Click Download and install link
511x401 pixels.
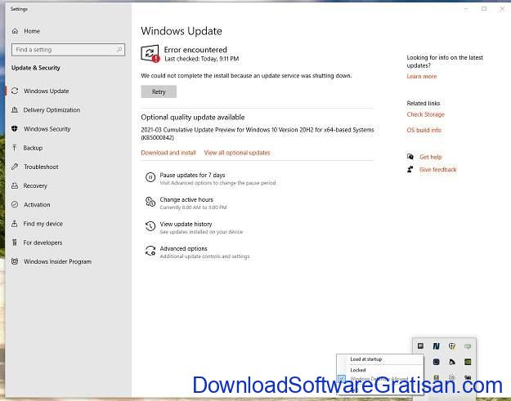[168, 153]
